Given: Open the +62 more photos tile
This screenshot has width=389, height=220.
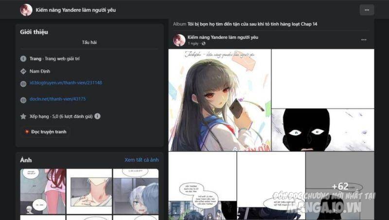Looking at the screenshot, I should tap(340, 186).
